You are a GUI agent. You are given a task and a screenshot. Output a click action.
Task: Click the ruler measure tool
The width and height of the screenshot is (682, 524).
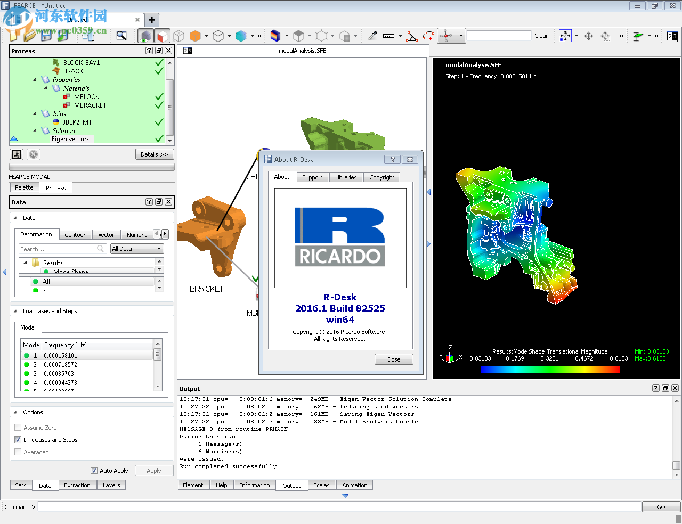click(389, 36)
